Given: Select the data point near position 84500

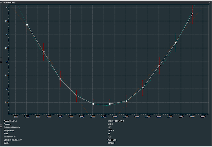Looking at the screenshot, I should click(x=143, y=88).
